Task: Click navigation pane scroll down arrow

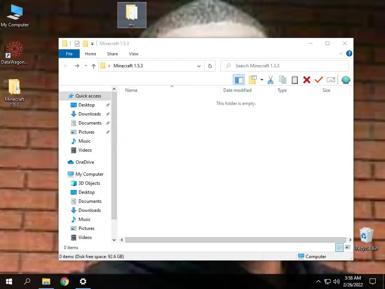Action: click(x=114, y=240)
